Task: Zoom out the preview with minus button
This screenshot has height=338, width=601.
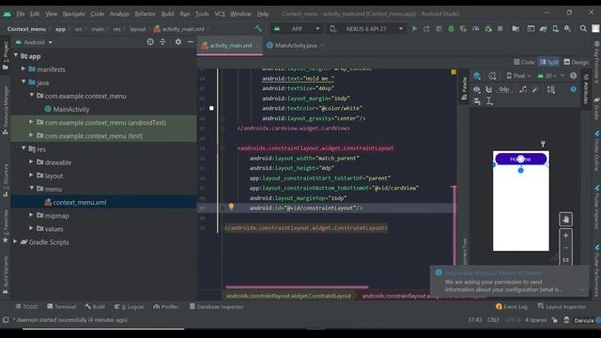Action: 565,248
